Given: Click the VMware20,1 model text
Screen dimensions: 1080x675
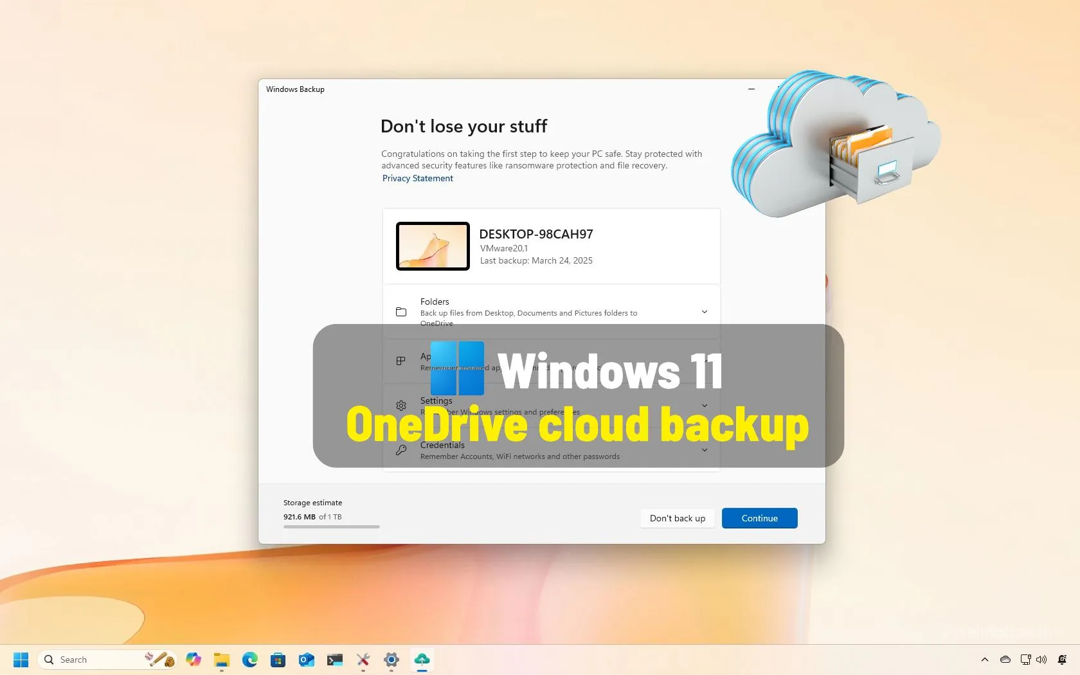Looking at the screenshot, I should tap(504, 248).
